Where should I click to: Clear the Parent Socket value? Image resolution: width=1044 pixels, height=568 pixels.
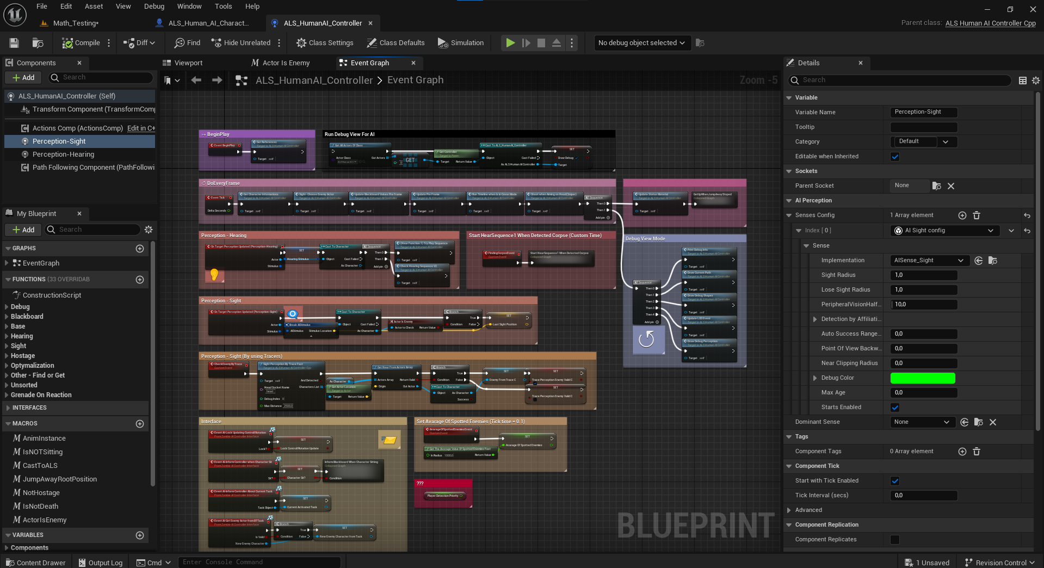(951, 186)
